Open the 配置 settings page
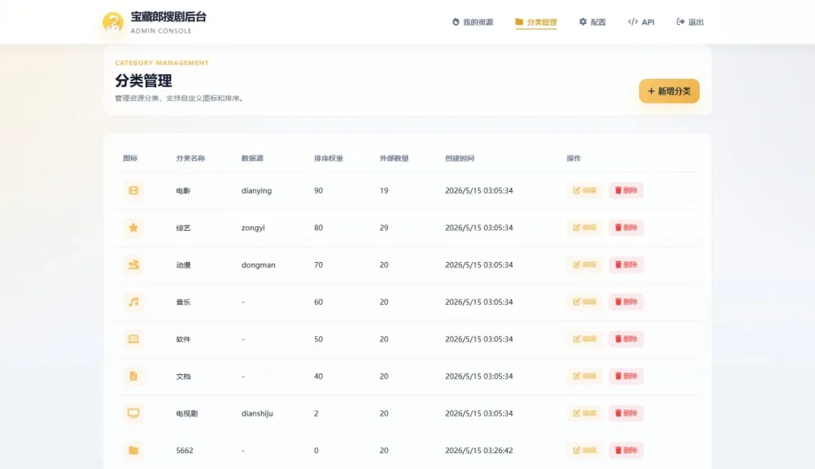Viewport: 815px width, 469px height. [x=592, y=21]
